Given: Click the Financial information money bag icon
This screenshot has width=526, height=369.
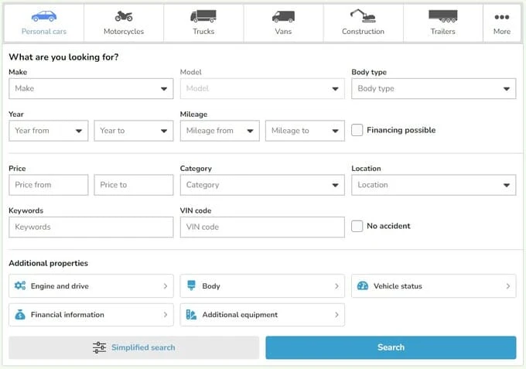Looking at the screenshot, I should [20, 314].
